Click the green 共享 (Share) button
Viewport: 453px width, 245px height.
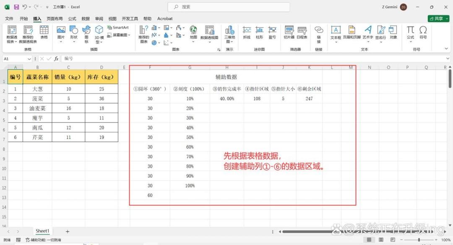coord(438,18)
